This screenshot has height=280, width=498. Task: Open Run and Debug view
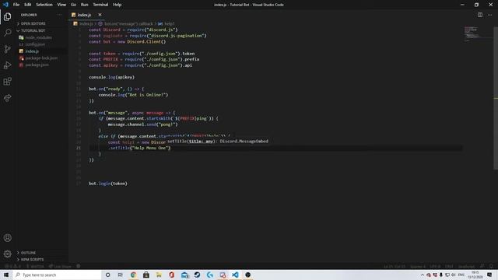(7, 65)
